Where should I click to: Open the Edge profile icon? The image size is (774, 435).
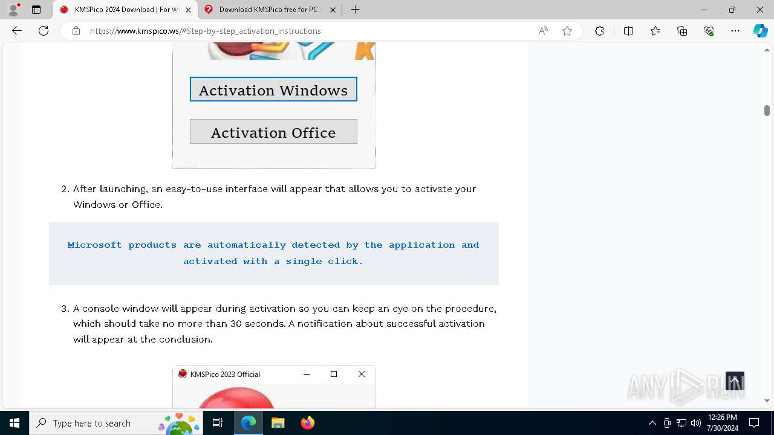click(x=13, y=10)
